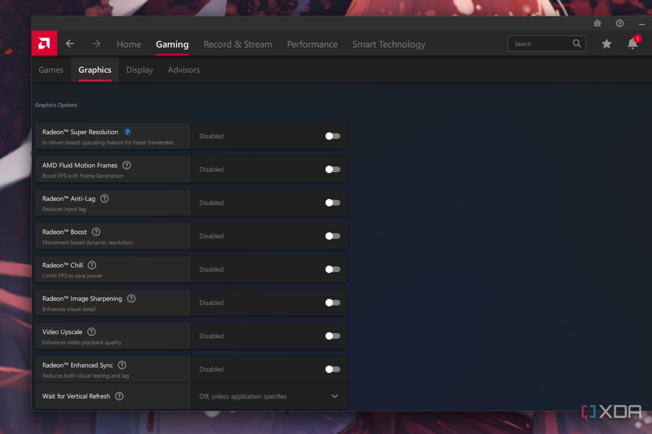Open the favorites star icon
The height and width of the screenshot is (434, 652).
(x=606, y=44)
